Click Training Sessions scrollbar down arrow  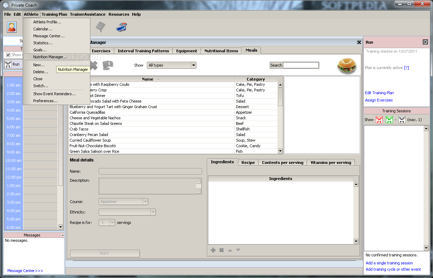tap(426, 248)
